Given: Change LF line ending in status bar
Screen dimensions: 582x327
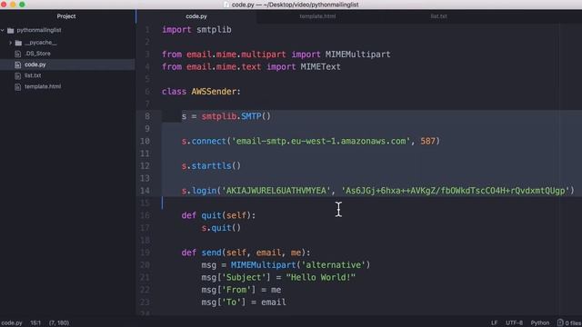Looking at the screenshot, I should (494, 323).
